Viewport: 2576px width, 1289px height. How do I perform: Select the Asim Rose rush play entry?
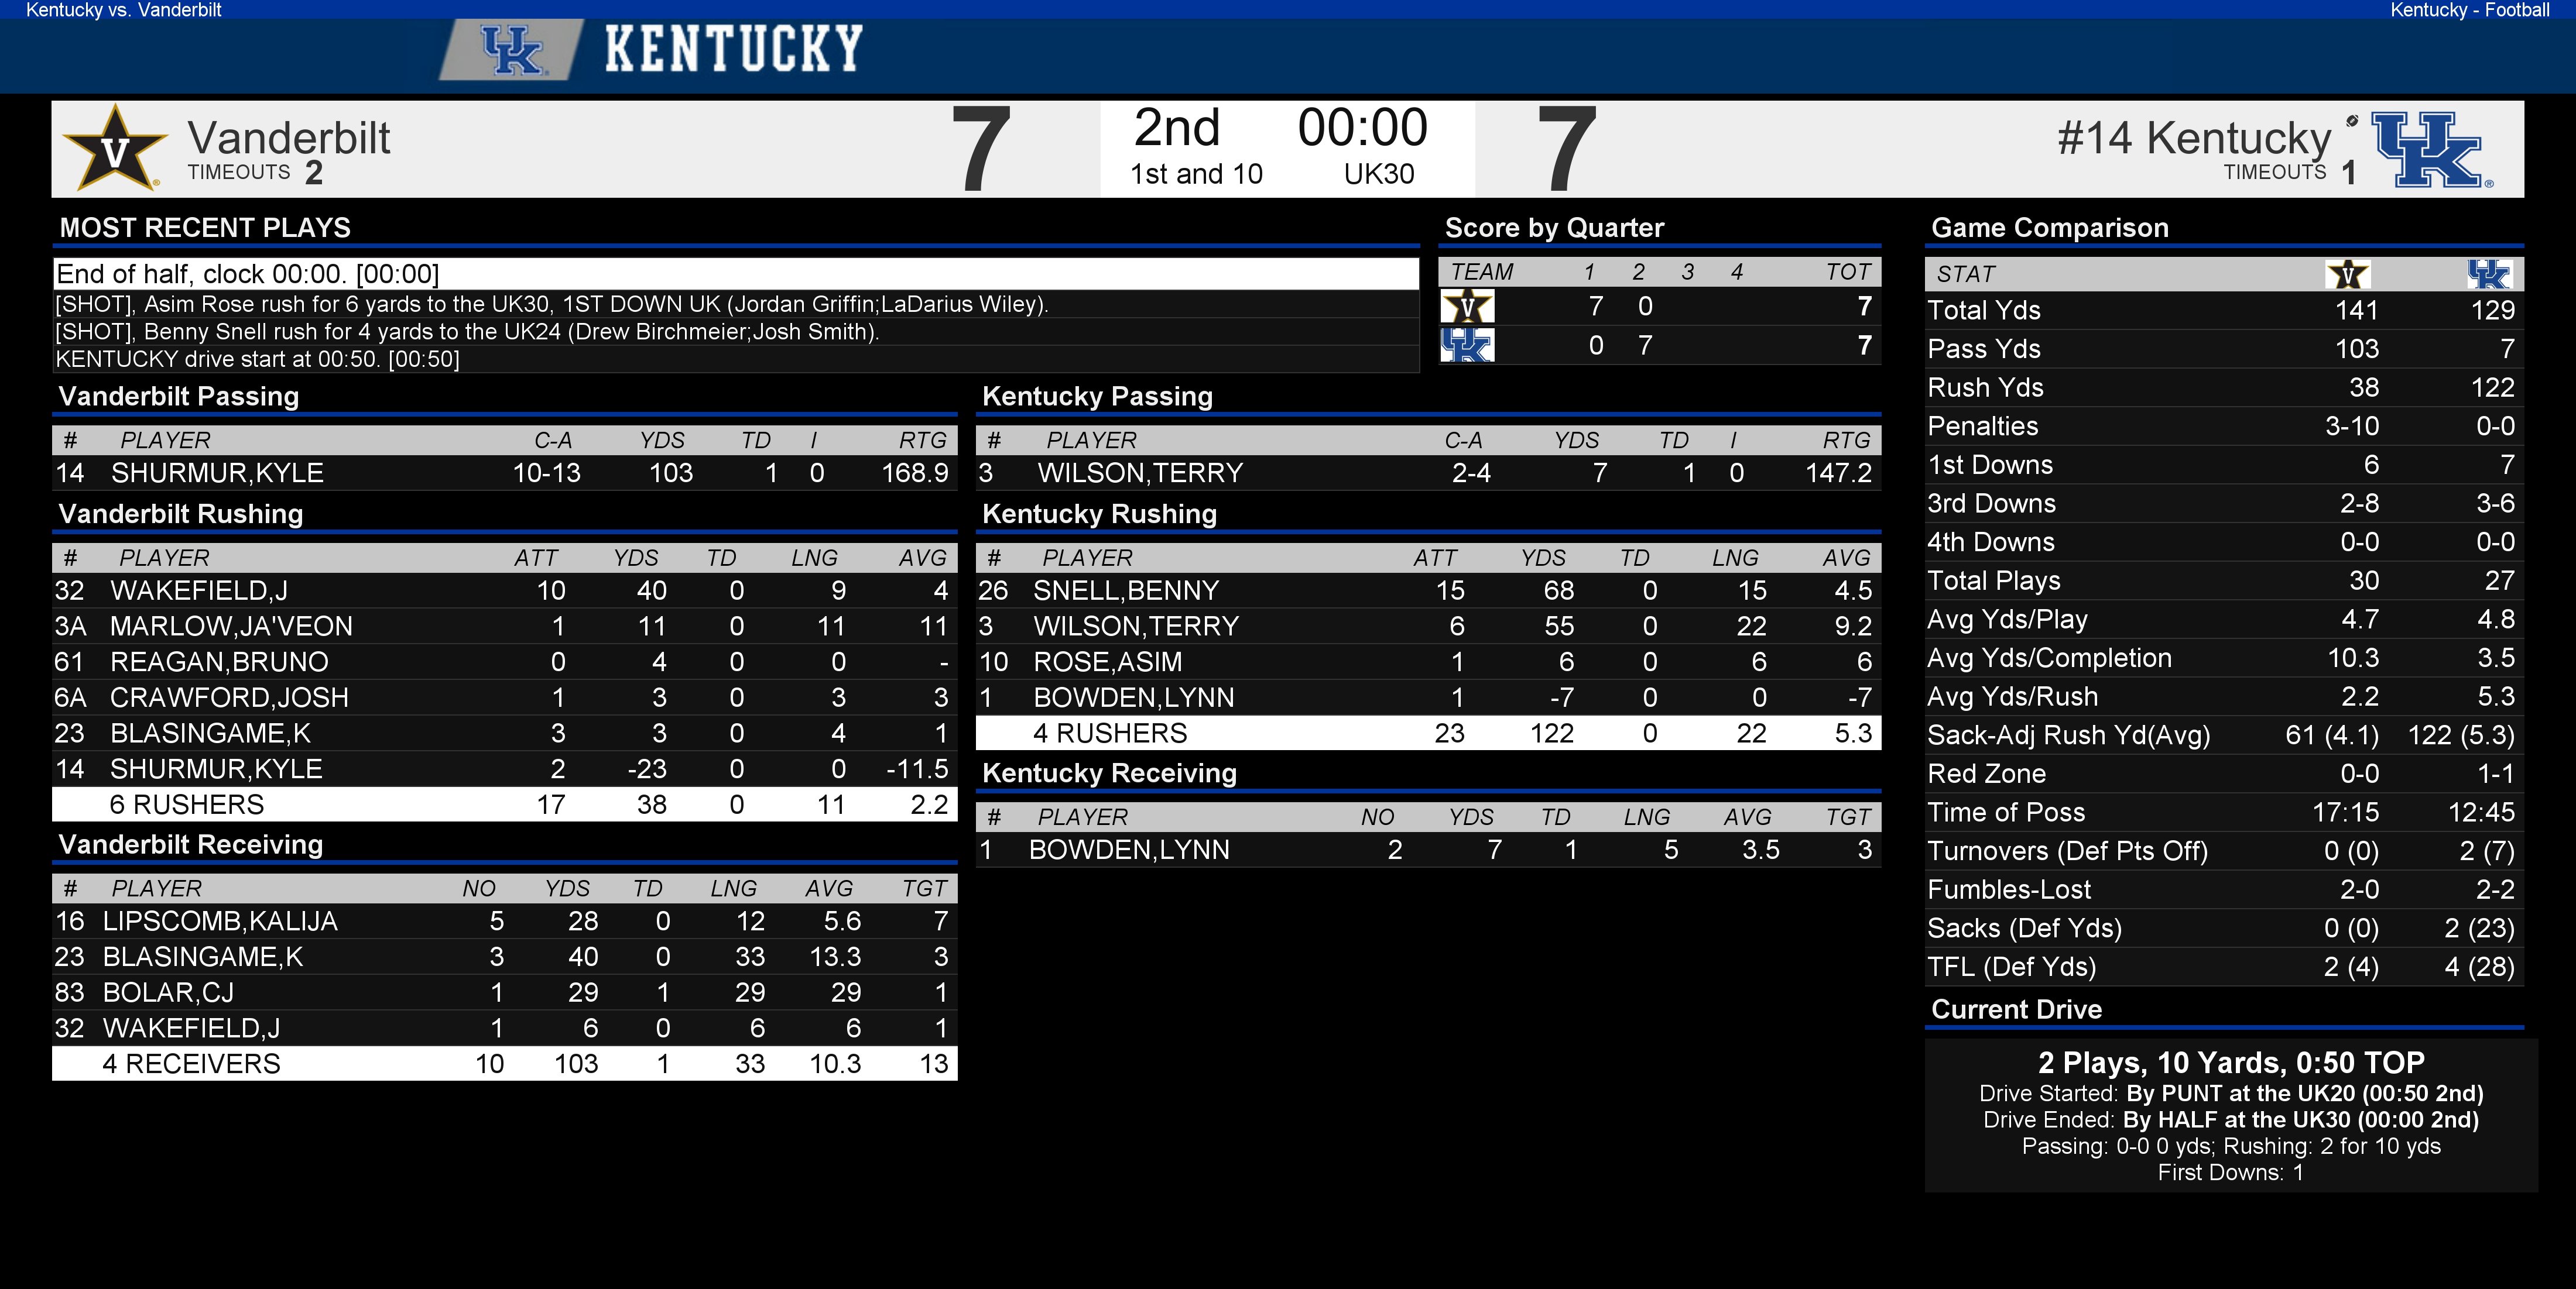coord(736,304)
